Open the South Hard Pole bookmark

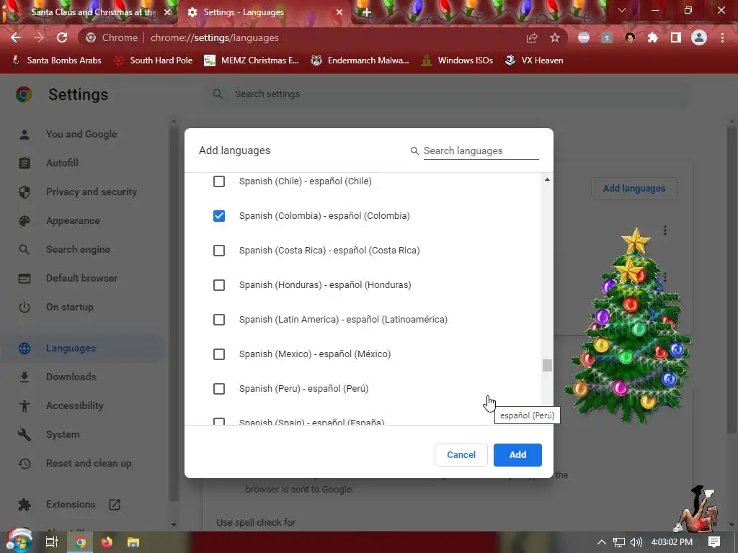pyautogui.click(x=154, y=60)
